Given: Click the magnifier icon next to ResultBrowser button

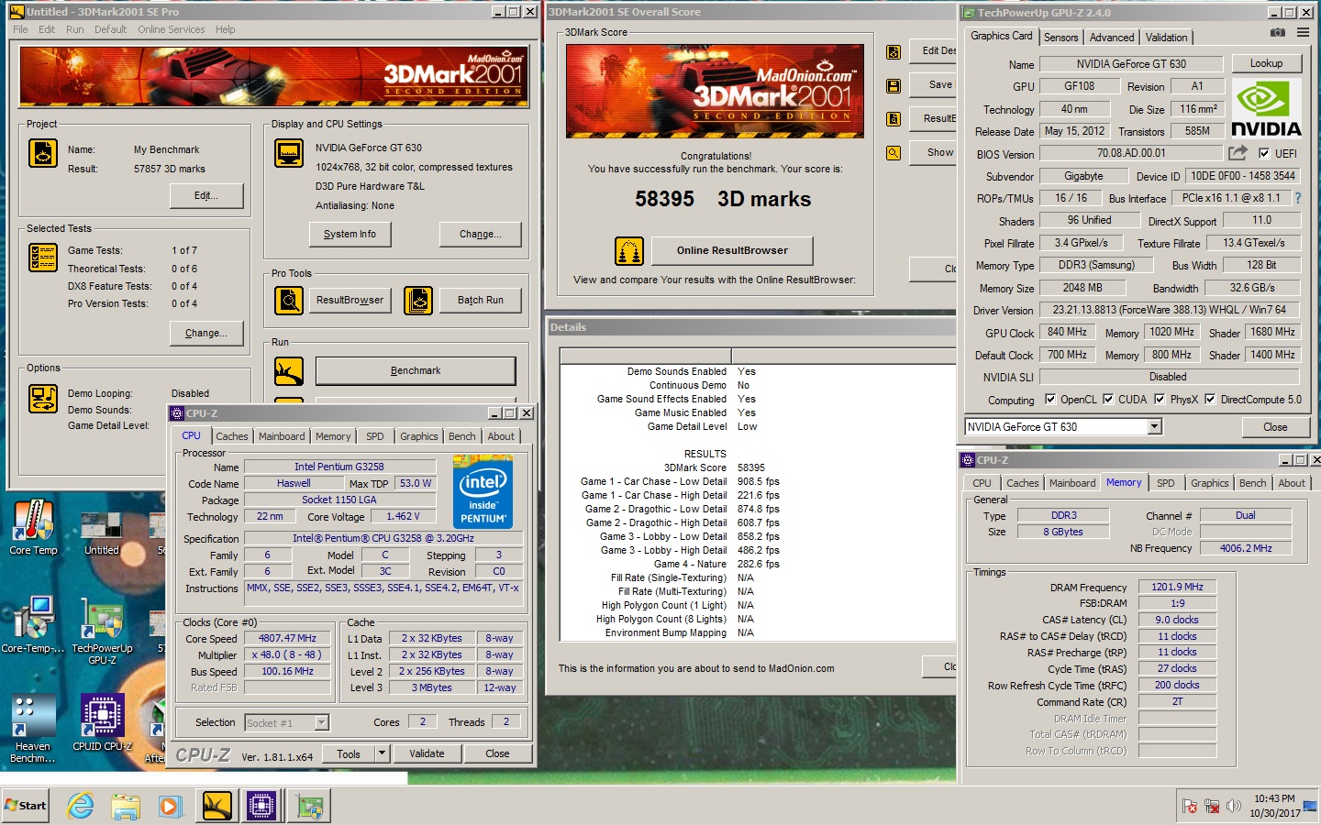Looking at the screenshot, I should click(x=289, y=300).
